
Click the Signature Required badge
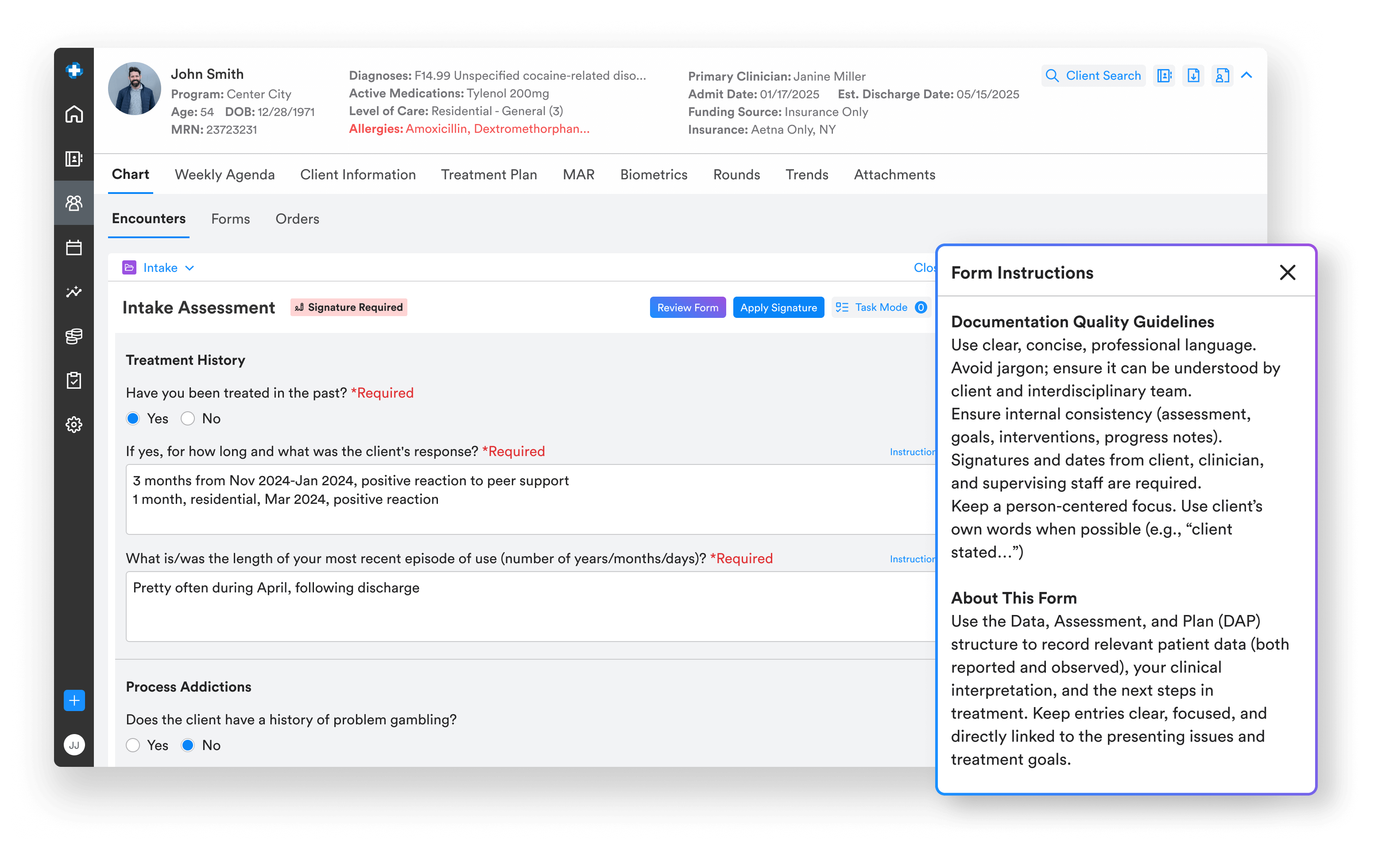tap(348, 307)
